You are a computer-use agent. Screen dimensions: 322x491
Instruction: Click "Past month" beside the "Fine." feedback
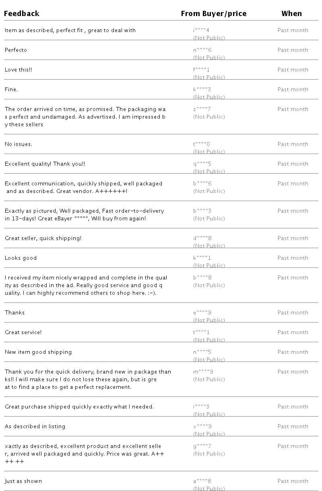coord(293,89)
